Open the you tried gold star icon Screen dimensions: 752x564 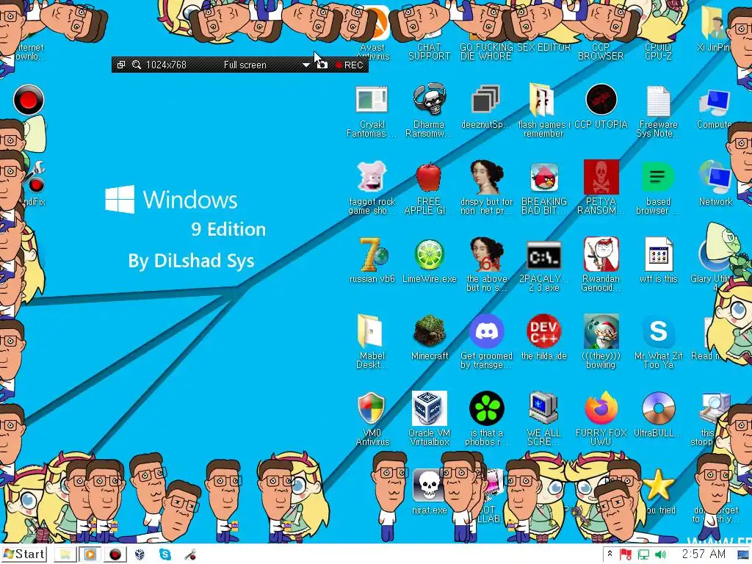658,485
